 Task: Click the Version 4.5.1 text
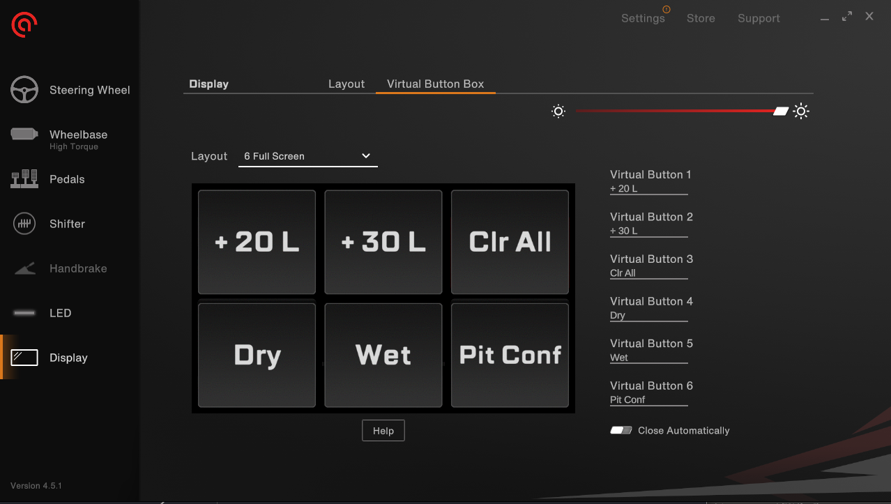[36, 485]
